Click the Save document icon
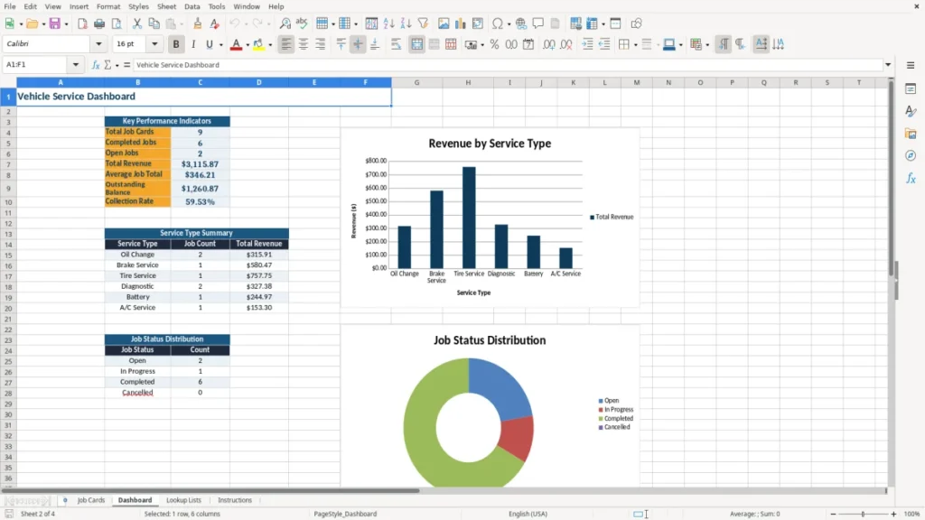The width and height of the screenshot is (925, 520). [54, 23]
